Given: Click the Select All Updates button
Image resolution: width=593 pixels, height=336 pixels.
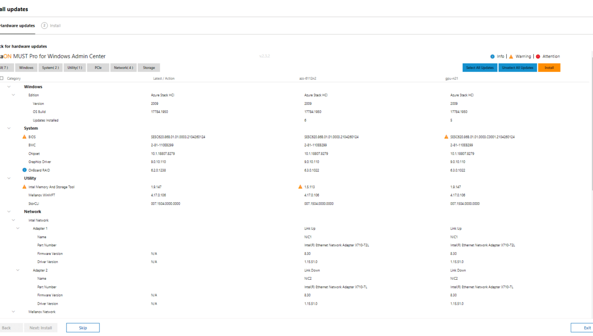Looking at the screenshot, I should point(479,67).
